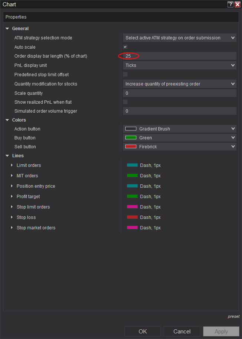The height and width of the screenshot is (339, 242).
Task: Open the Sell button Firebrick color dropdown
Action: [179, 147]
